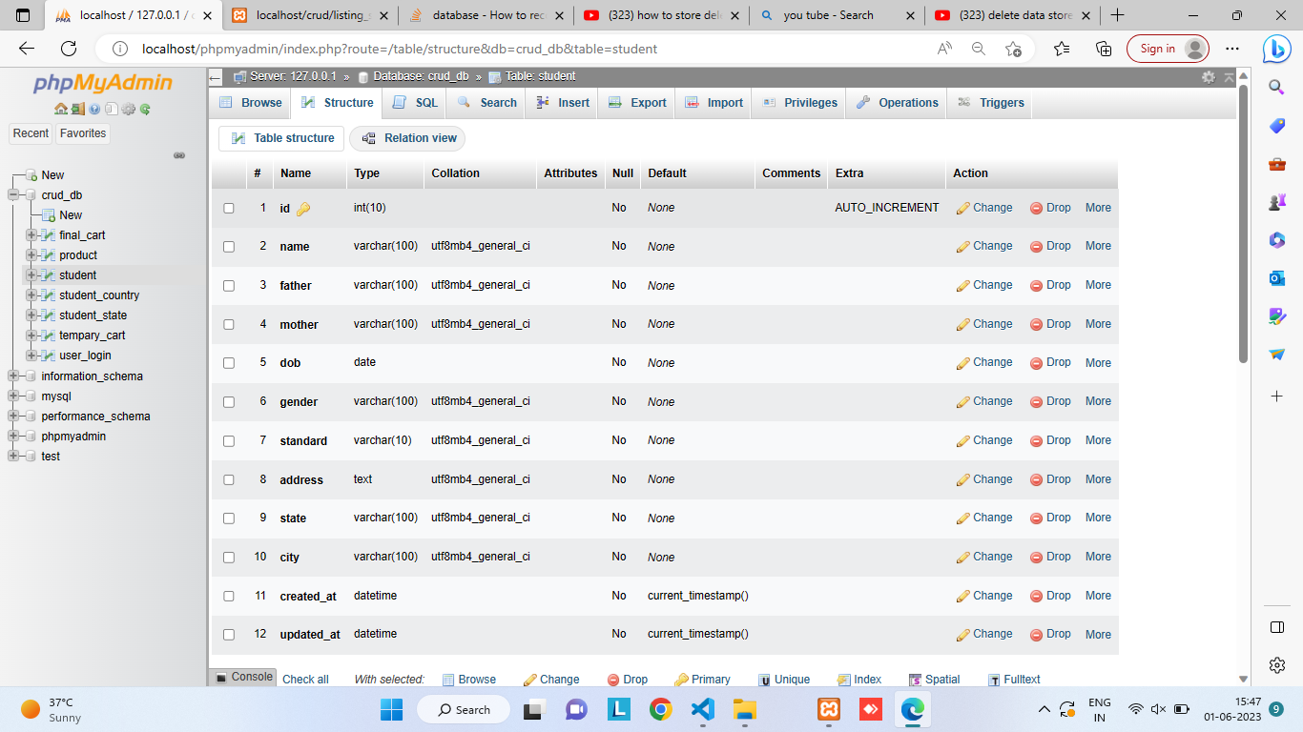Expand the final_cart table node

click(x=31, y=235)
